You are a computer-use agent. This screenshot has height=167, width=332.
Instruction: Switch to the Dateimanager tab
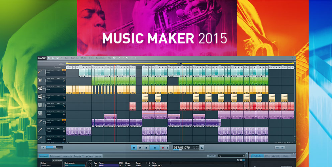pos(55,156)
